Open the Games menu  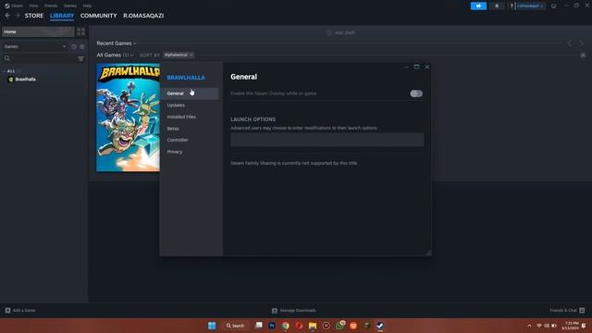[x=70, y=6]
